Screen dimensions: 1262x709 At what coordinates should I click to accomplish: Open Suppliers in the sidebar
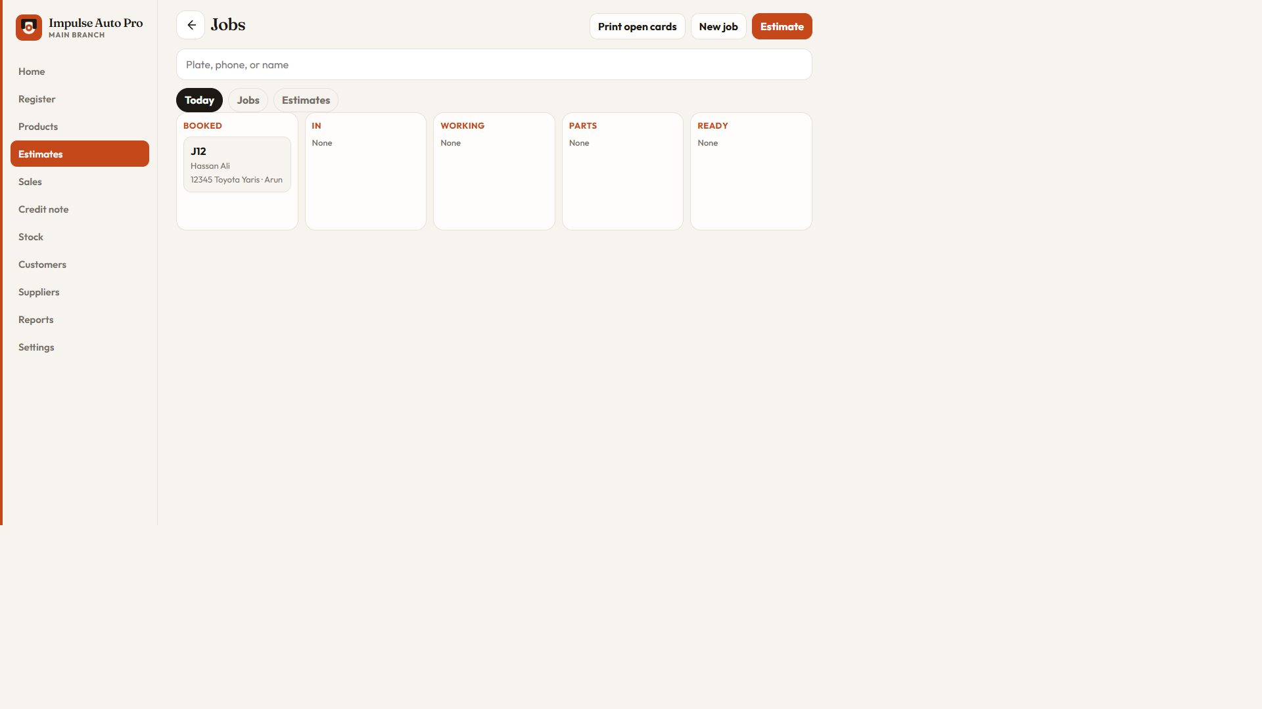click(80, 291)
